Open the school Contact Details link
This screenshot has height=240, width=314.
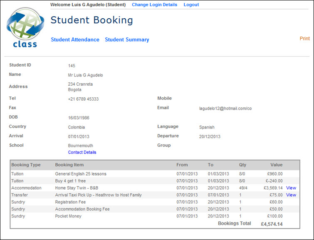click(x=82, y=152)
